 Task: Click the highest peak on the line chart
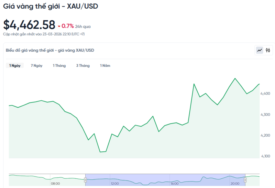tap(235, 78)
